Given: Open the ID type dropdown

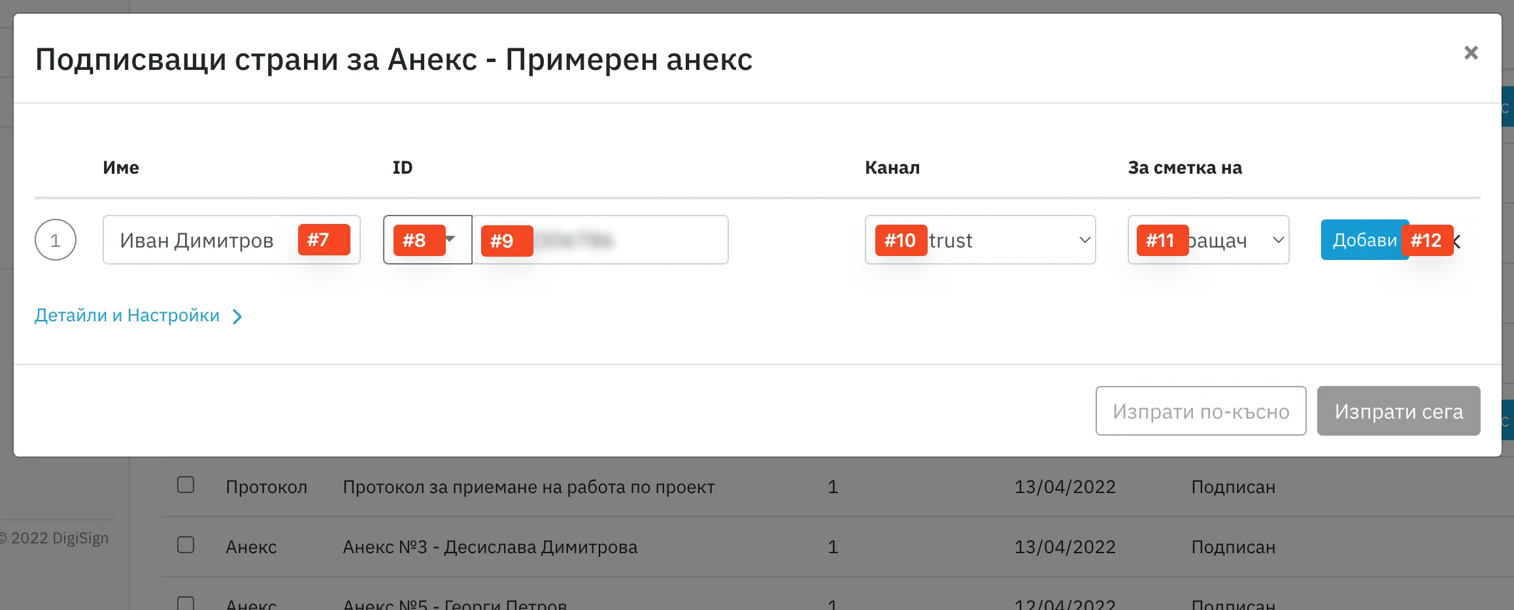Looking at the screenshot, I should click(428, 240).
